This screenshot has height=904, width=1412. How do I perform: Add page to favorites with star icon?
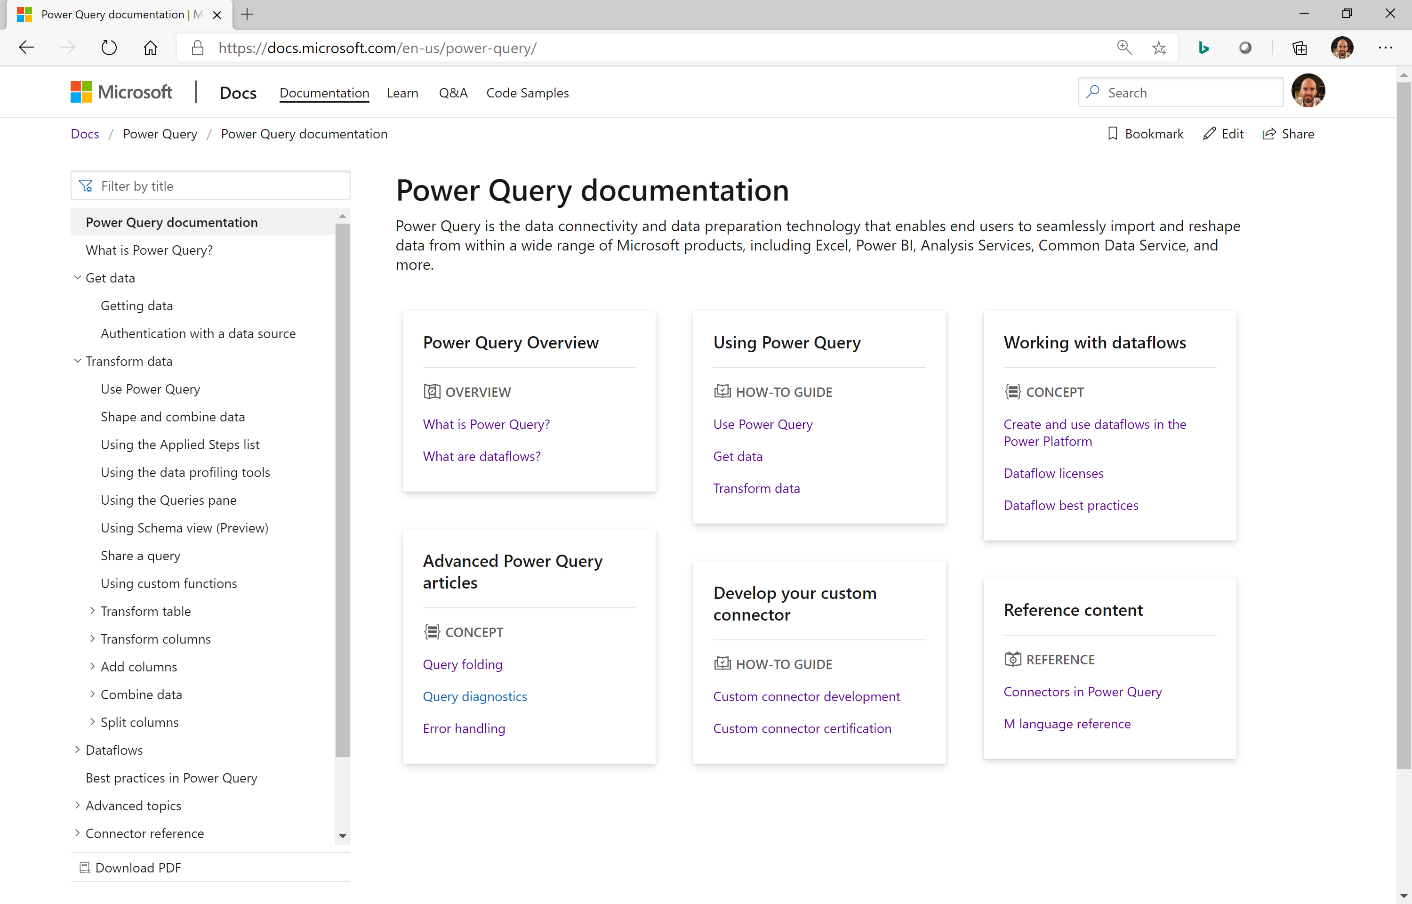tap(1159, 48)
